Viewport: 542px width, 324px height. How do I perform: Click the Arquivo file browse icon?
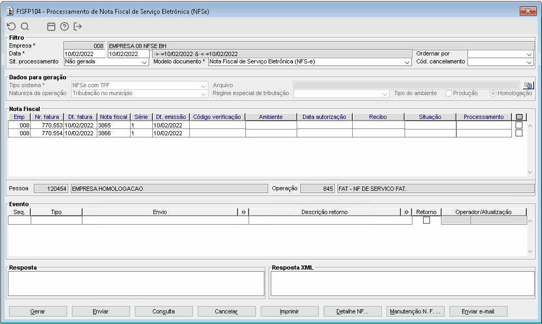click(528, 85)
